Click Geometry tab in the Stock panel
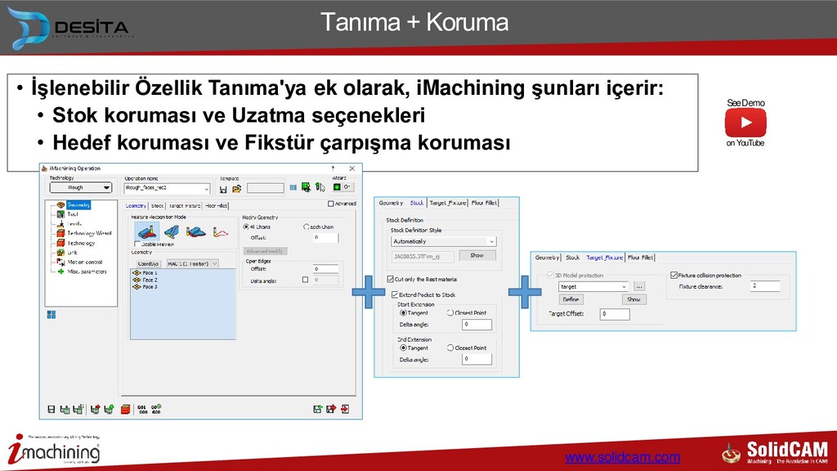This screenshot has width=837, height=471. pos(391,203)
